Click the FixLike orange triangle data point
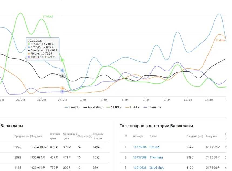 coord(62,88)
